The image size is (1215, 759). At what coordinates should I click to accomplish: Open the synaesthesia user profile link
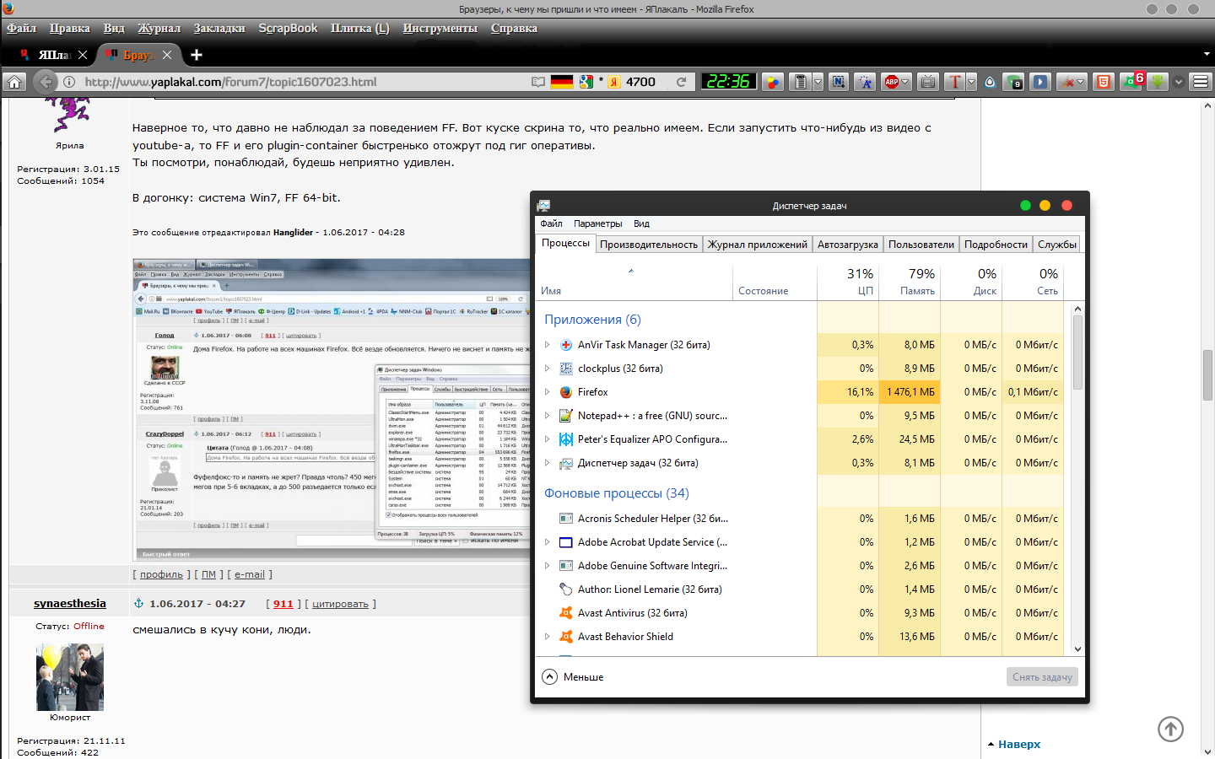click(70, 603)
